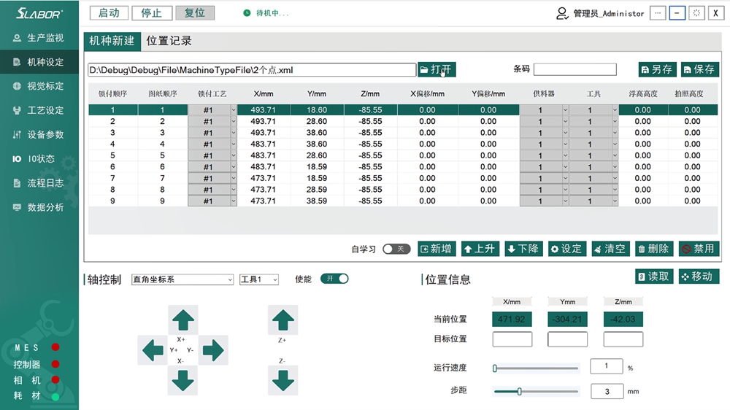The height and width of the screenshot is (410, 730).
Task: Expand 工具 dropdown in row 7
Action: coord(615,178)
